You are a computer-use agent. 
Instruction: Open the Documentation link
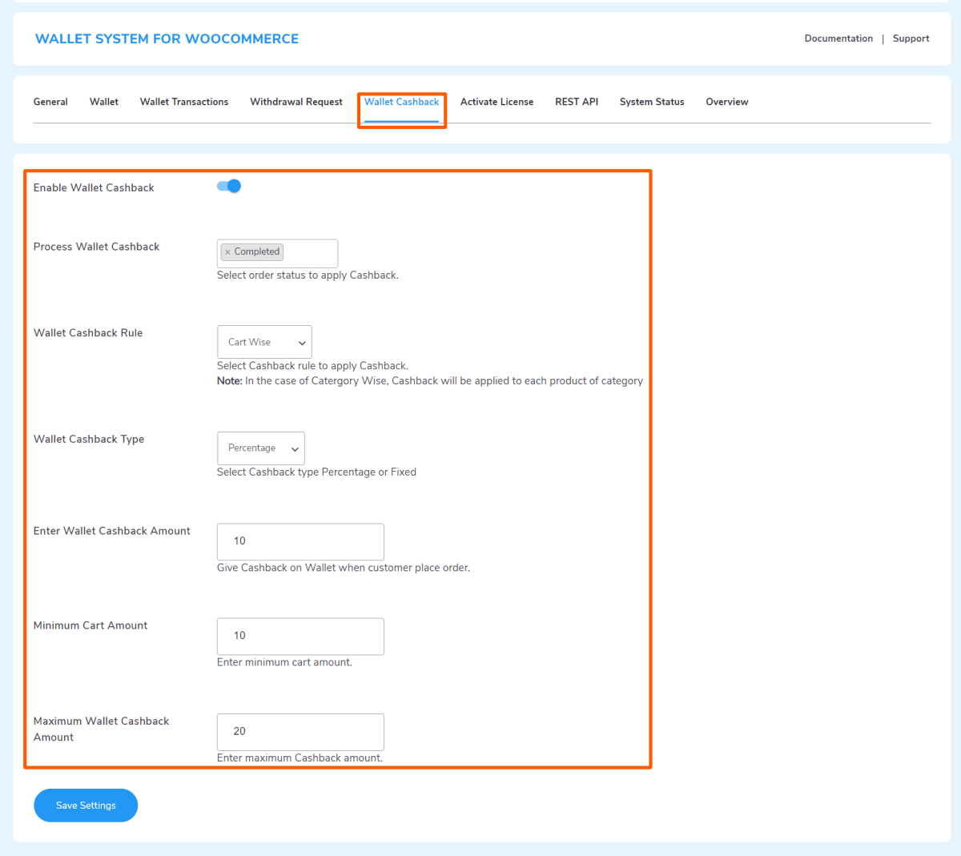pos(838,38)
